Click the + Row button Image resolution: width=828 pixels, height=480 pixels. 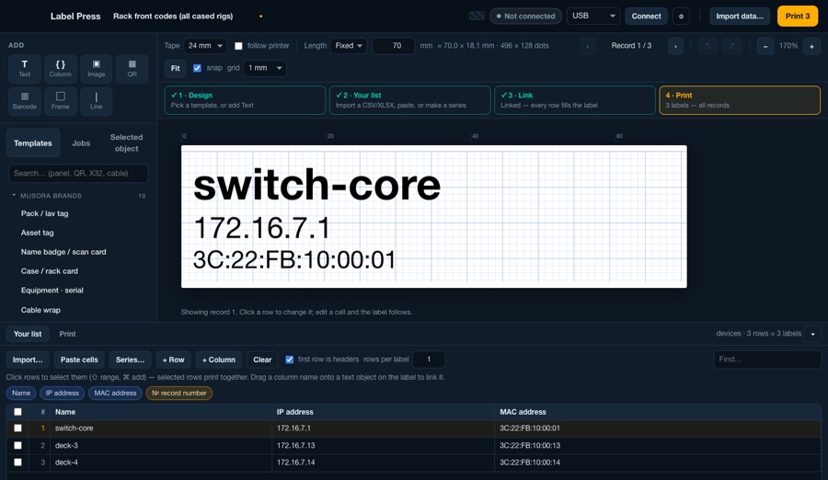click(x=173, y=360)
